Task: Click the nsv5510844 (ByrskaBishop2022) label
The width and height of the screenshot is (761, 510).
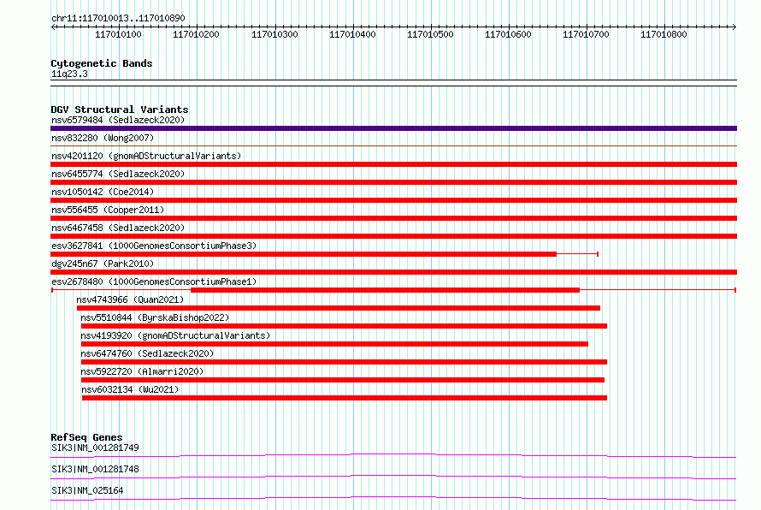Action: [155, 317]
